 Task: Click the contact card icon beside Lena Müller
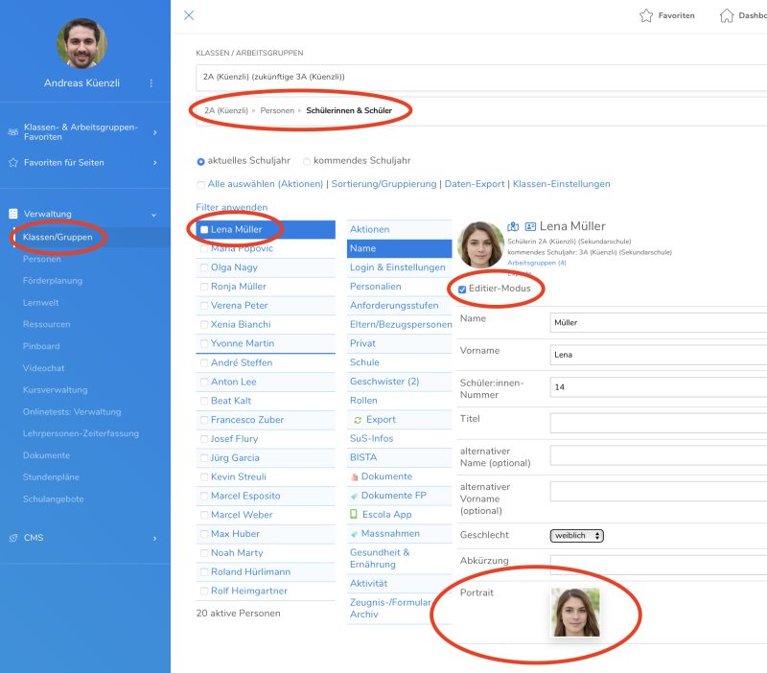(530, 227)
